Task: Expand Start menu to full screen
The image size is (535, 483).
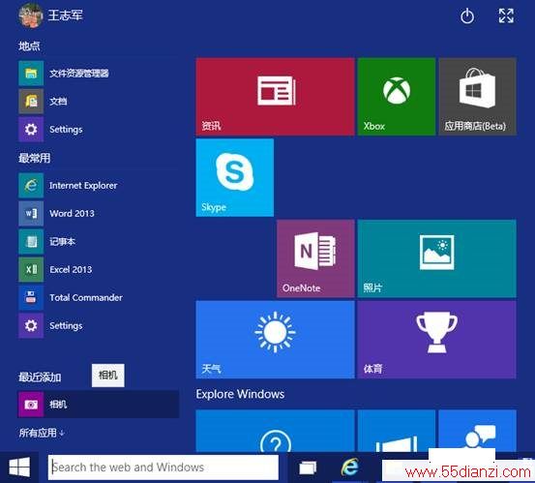Action: click(506, 15)
